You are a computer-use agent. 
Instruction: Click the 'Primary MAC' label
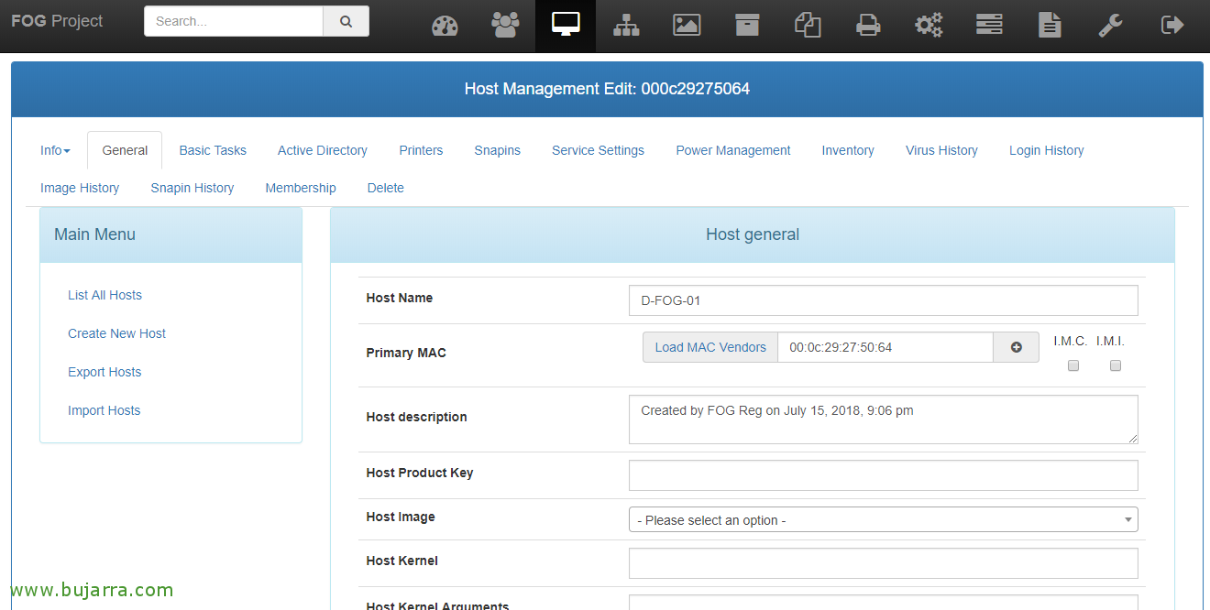point(406,353)
